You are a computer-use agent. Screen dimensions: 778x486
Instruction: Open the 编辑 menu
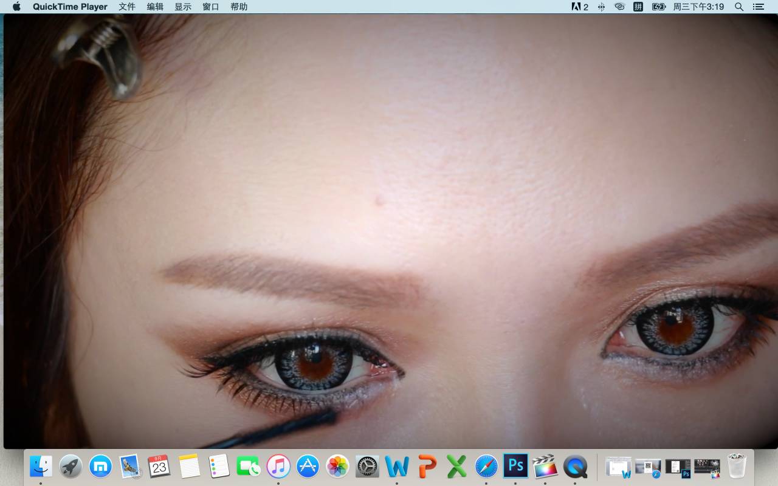tap(155, 7)
